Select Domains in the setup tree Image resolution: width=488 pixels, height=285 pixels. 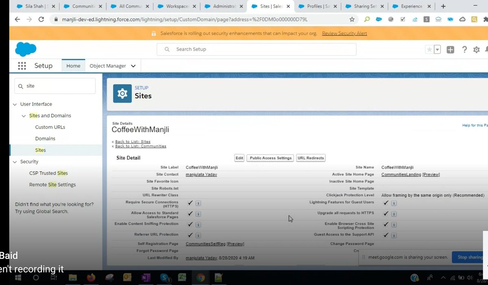pos(45,139)
